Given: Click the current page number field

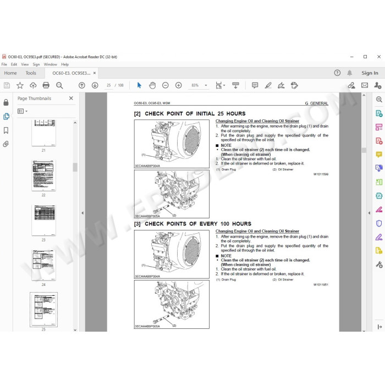Looking at the screenshot, I should click(108, 85).
